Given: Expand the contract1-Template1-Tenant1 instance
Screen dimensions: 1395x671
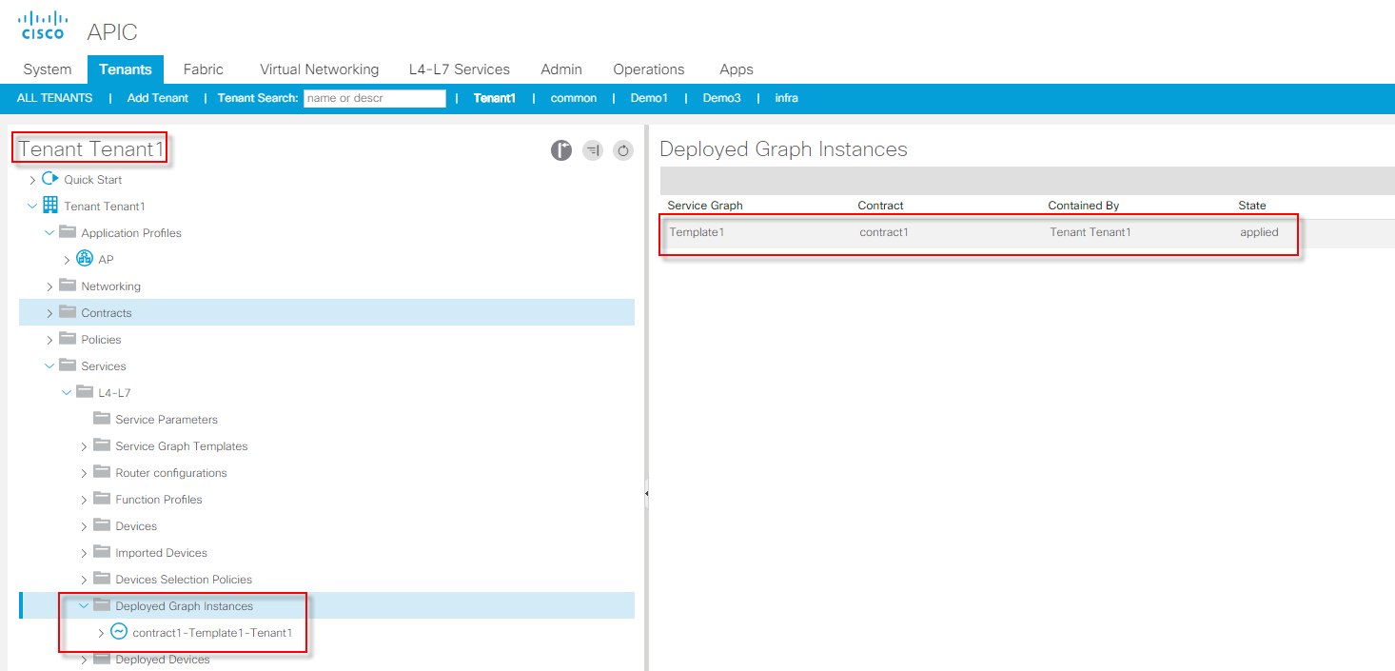Looking at the screenshot, I should 102,633.
